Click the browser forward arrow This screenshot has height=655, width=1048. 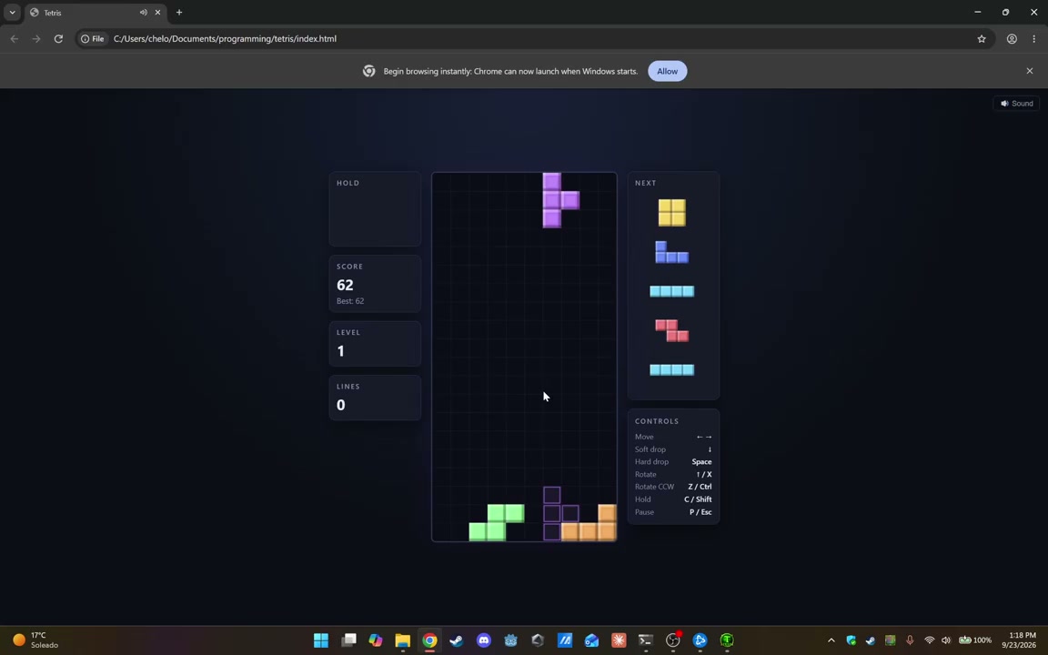point(36,39)
